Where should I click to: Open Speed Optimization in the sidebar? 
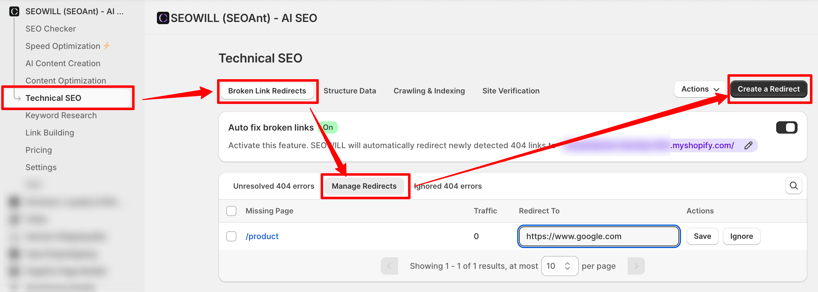coord(63,46)
